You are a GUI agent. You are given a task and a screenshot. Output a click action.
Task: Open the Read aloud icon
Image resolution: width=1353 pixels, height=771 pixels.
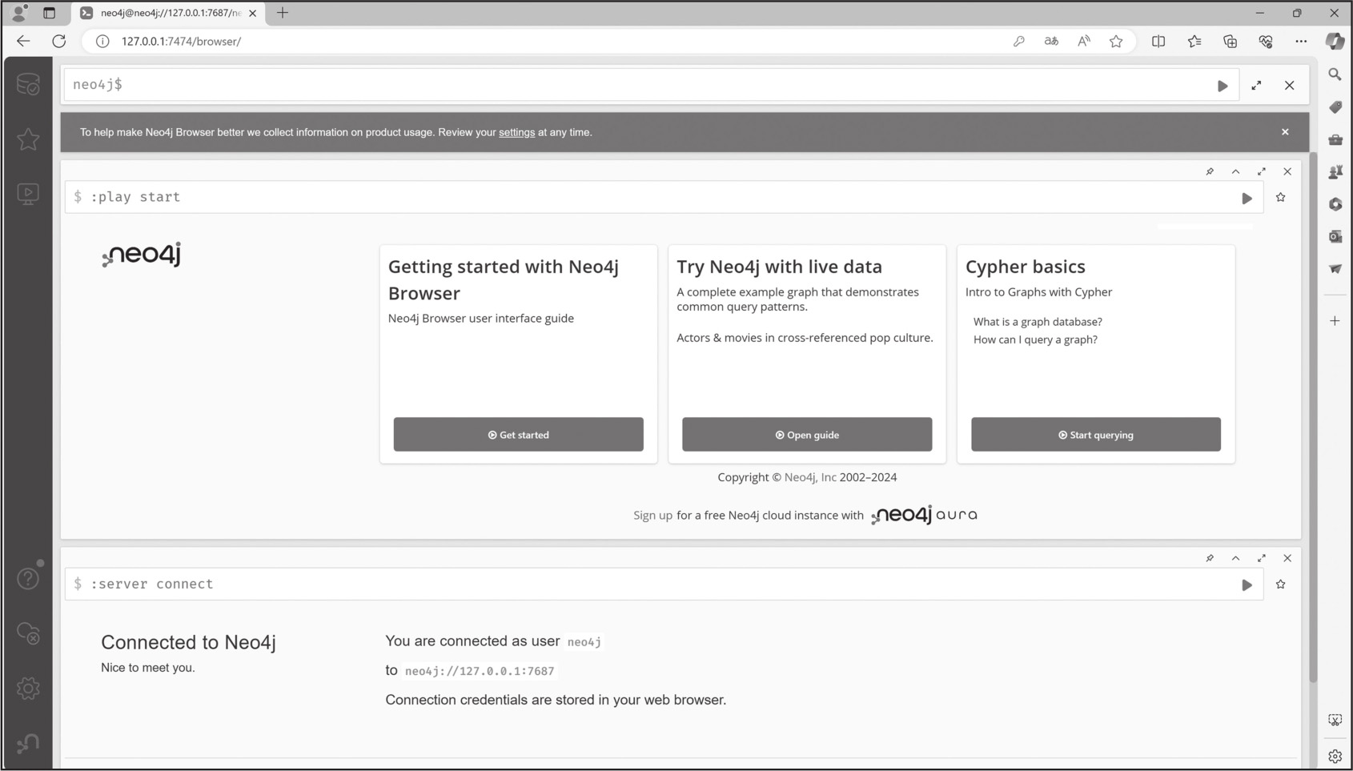[x=1084, y=42]
